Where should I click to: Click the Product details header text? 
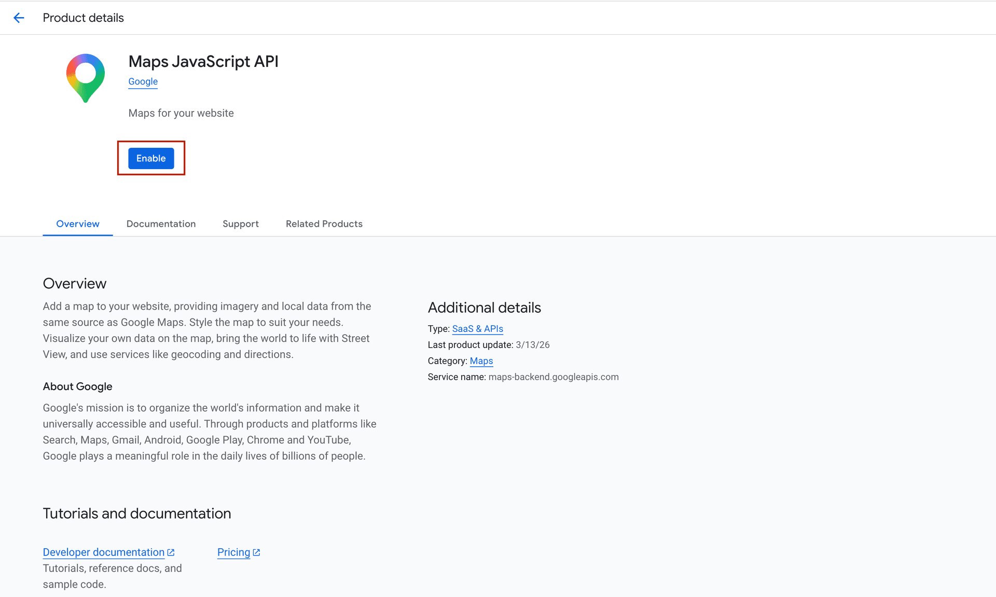click(x=83, y=17)
